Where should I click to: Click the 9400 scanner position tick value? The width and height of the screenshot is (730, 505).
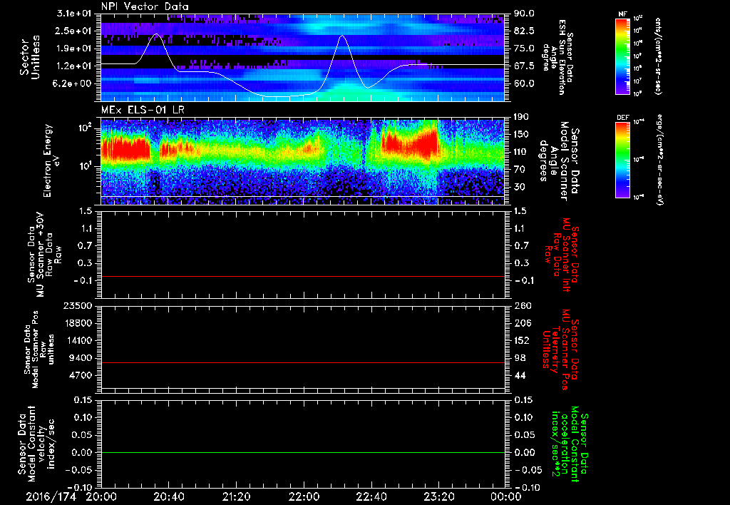pos(81,358)
